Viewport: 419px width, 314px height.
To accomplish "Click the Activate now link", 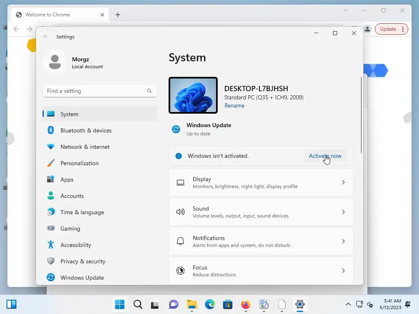I will (325, 156).
